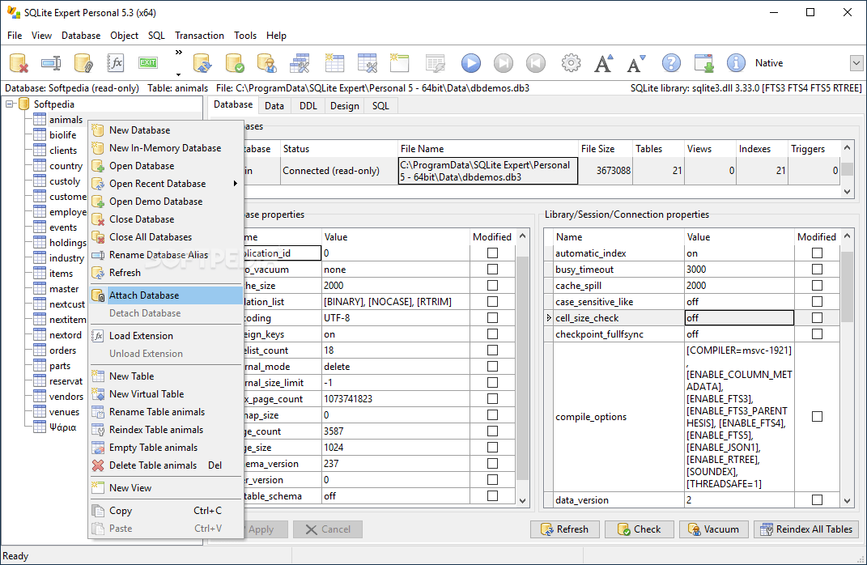Click the rename alias toolbar icon

click(51, 63)
